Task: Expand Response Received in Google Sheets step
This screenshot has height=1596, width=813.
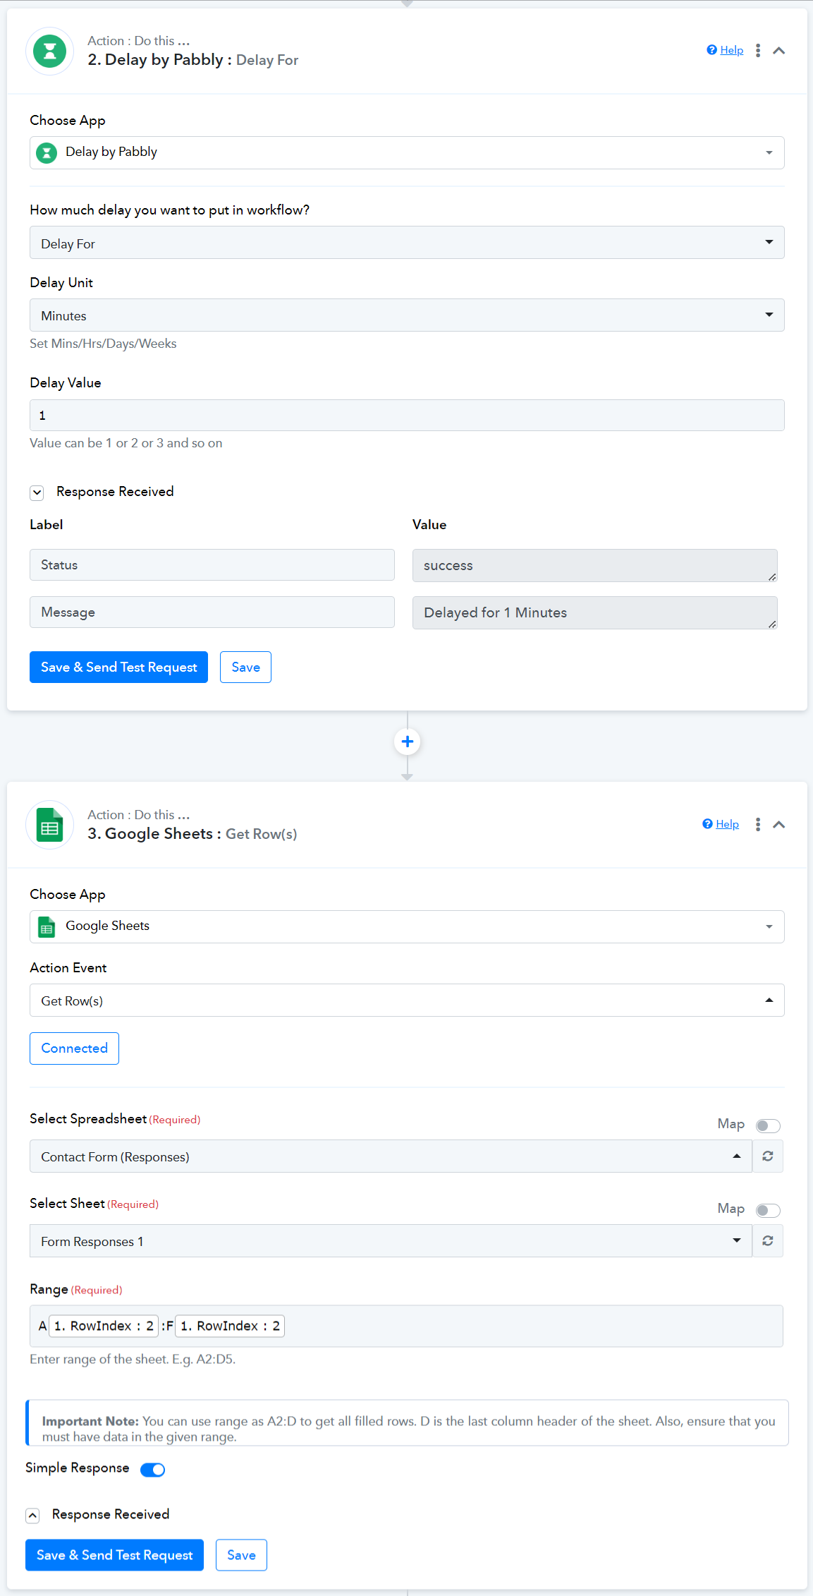Action: pos(32,1515)
